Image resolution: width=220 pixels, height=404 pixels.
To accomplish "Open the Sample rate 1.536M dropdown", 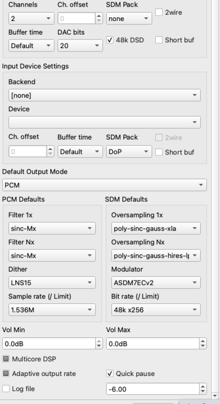I will tap(52, 310).
